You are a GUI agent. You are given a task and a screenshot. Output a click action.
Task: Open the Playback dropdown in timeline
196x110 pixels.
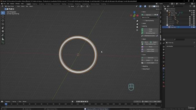click(x=8, y=101)
